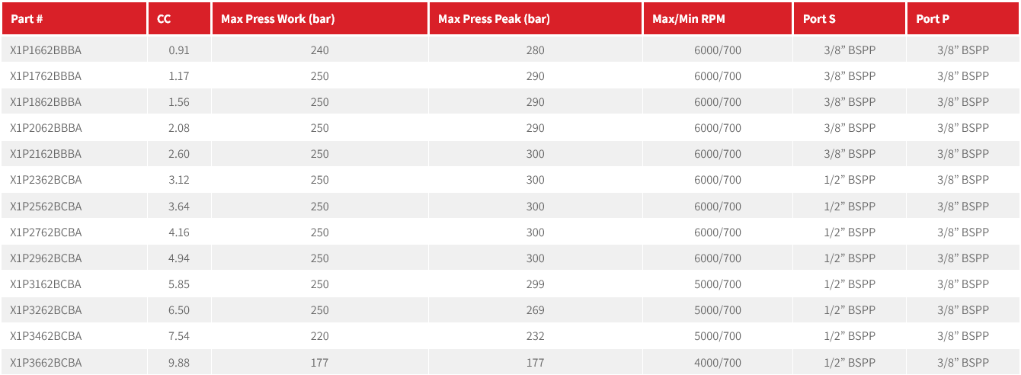
Task: Click Max Press Peak (bar) header
Action: [x=494, y=19]
